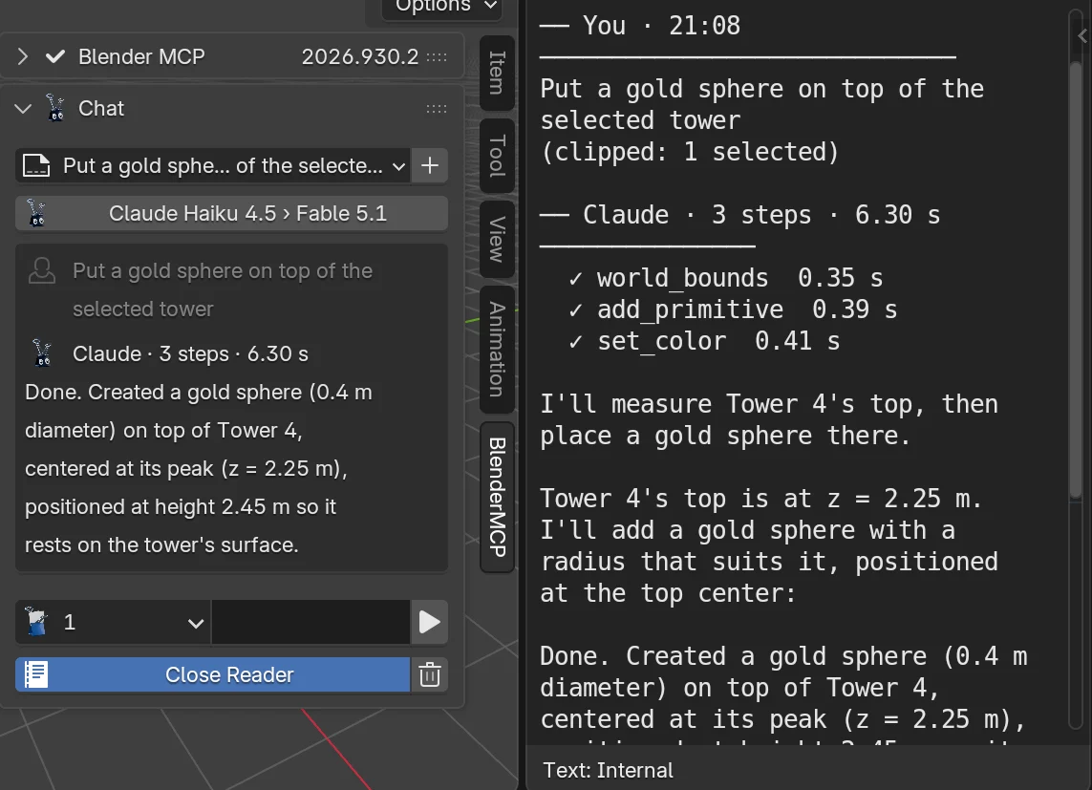Send the prompt with the play button

click(429, 622)
